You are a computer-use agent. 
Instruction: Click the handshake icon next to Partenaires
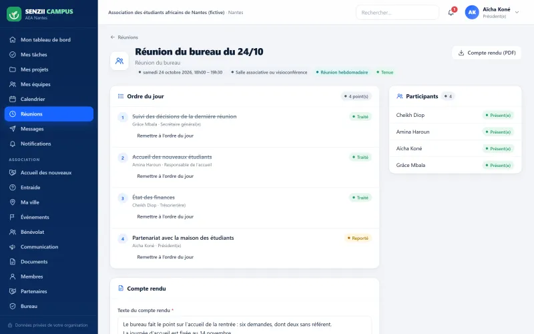click(x=13, y=291)
